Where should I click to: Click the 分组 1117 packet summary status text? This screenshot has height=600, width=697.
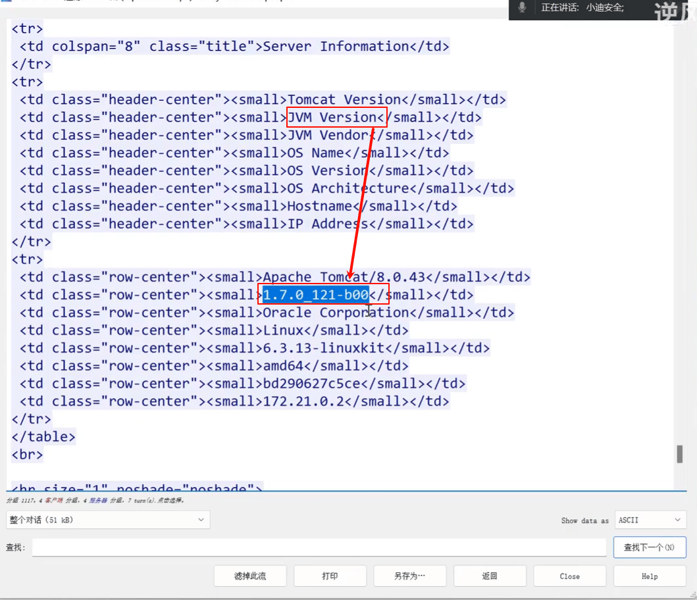coord(95,501)
